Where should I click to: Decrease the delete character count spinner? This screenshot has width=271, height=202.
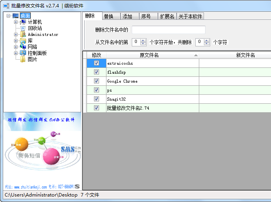(207, 44)
